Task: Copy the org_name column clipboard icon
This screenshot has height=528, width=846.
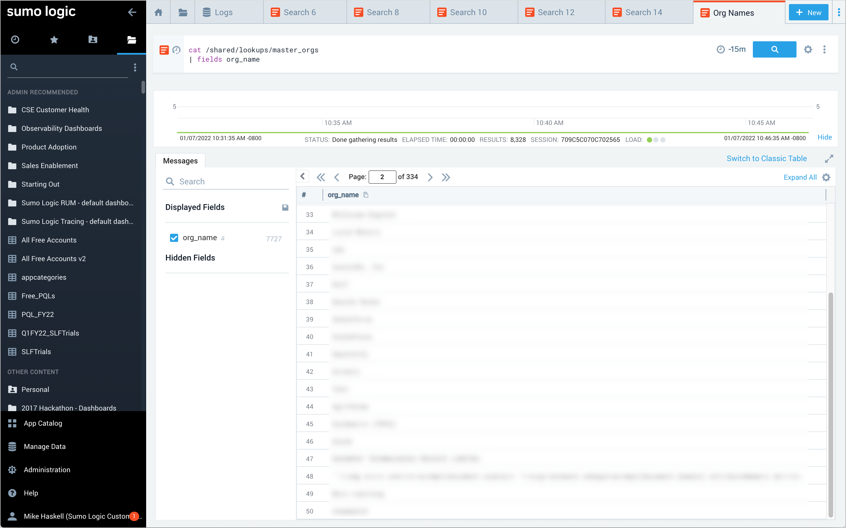Action: (x=366, y=195)
